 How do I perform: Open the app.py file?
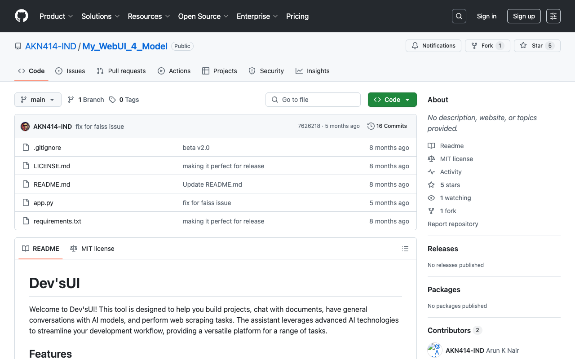[44, 203]
